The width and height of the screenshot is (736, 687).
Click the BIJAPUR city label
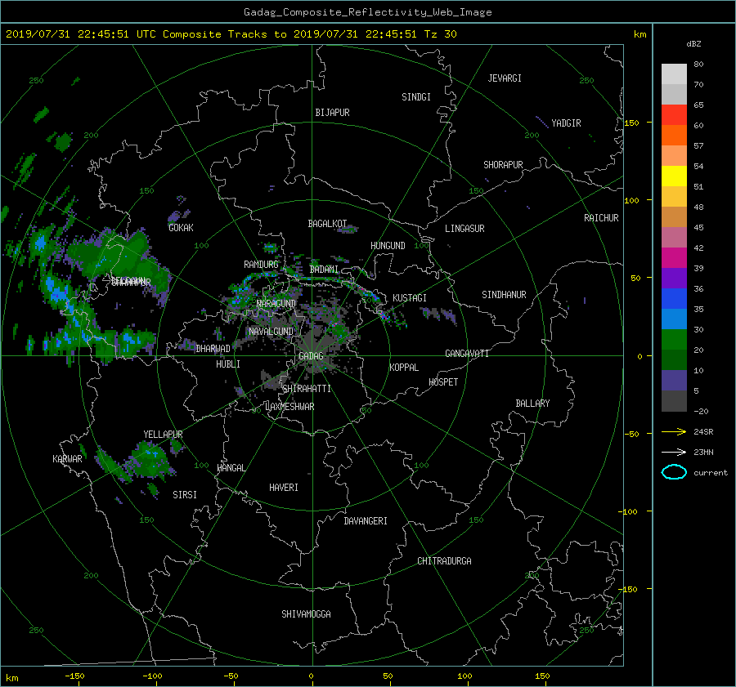click(x=332, y=113)
